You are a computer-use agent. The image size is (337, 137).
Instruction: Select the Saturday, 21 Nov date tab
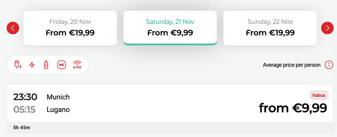tap(170, 28)
